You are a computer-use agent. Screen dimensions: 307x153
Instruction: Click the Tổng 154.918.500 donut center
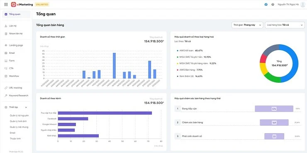279,63
